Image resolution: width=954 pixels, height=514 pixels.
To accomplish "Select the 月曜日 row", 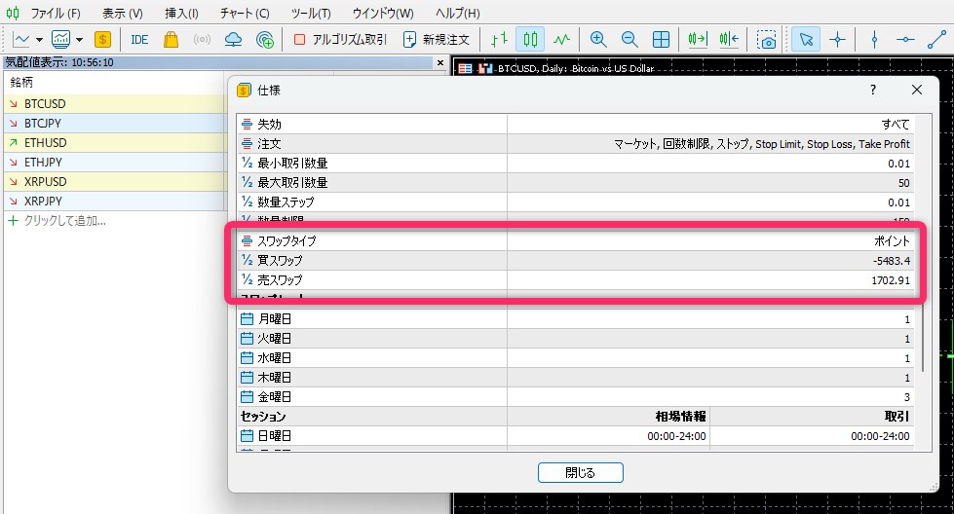I will 576,319.
